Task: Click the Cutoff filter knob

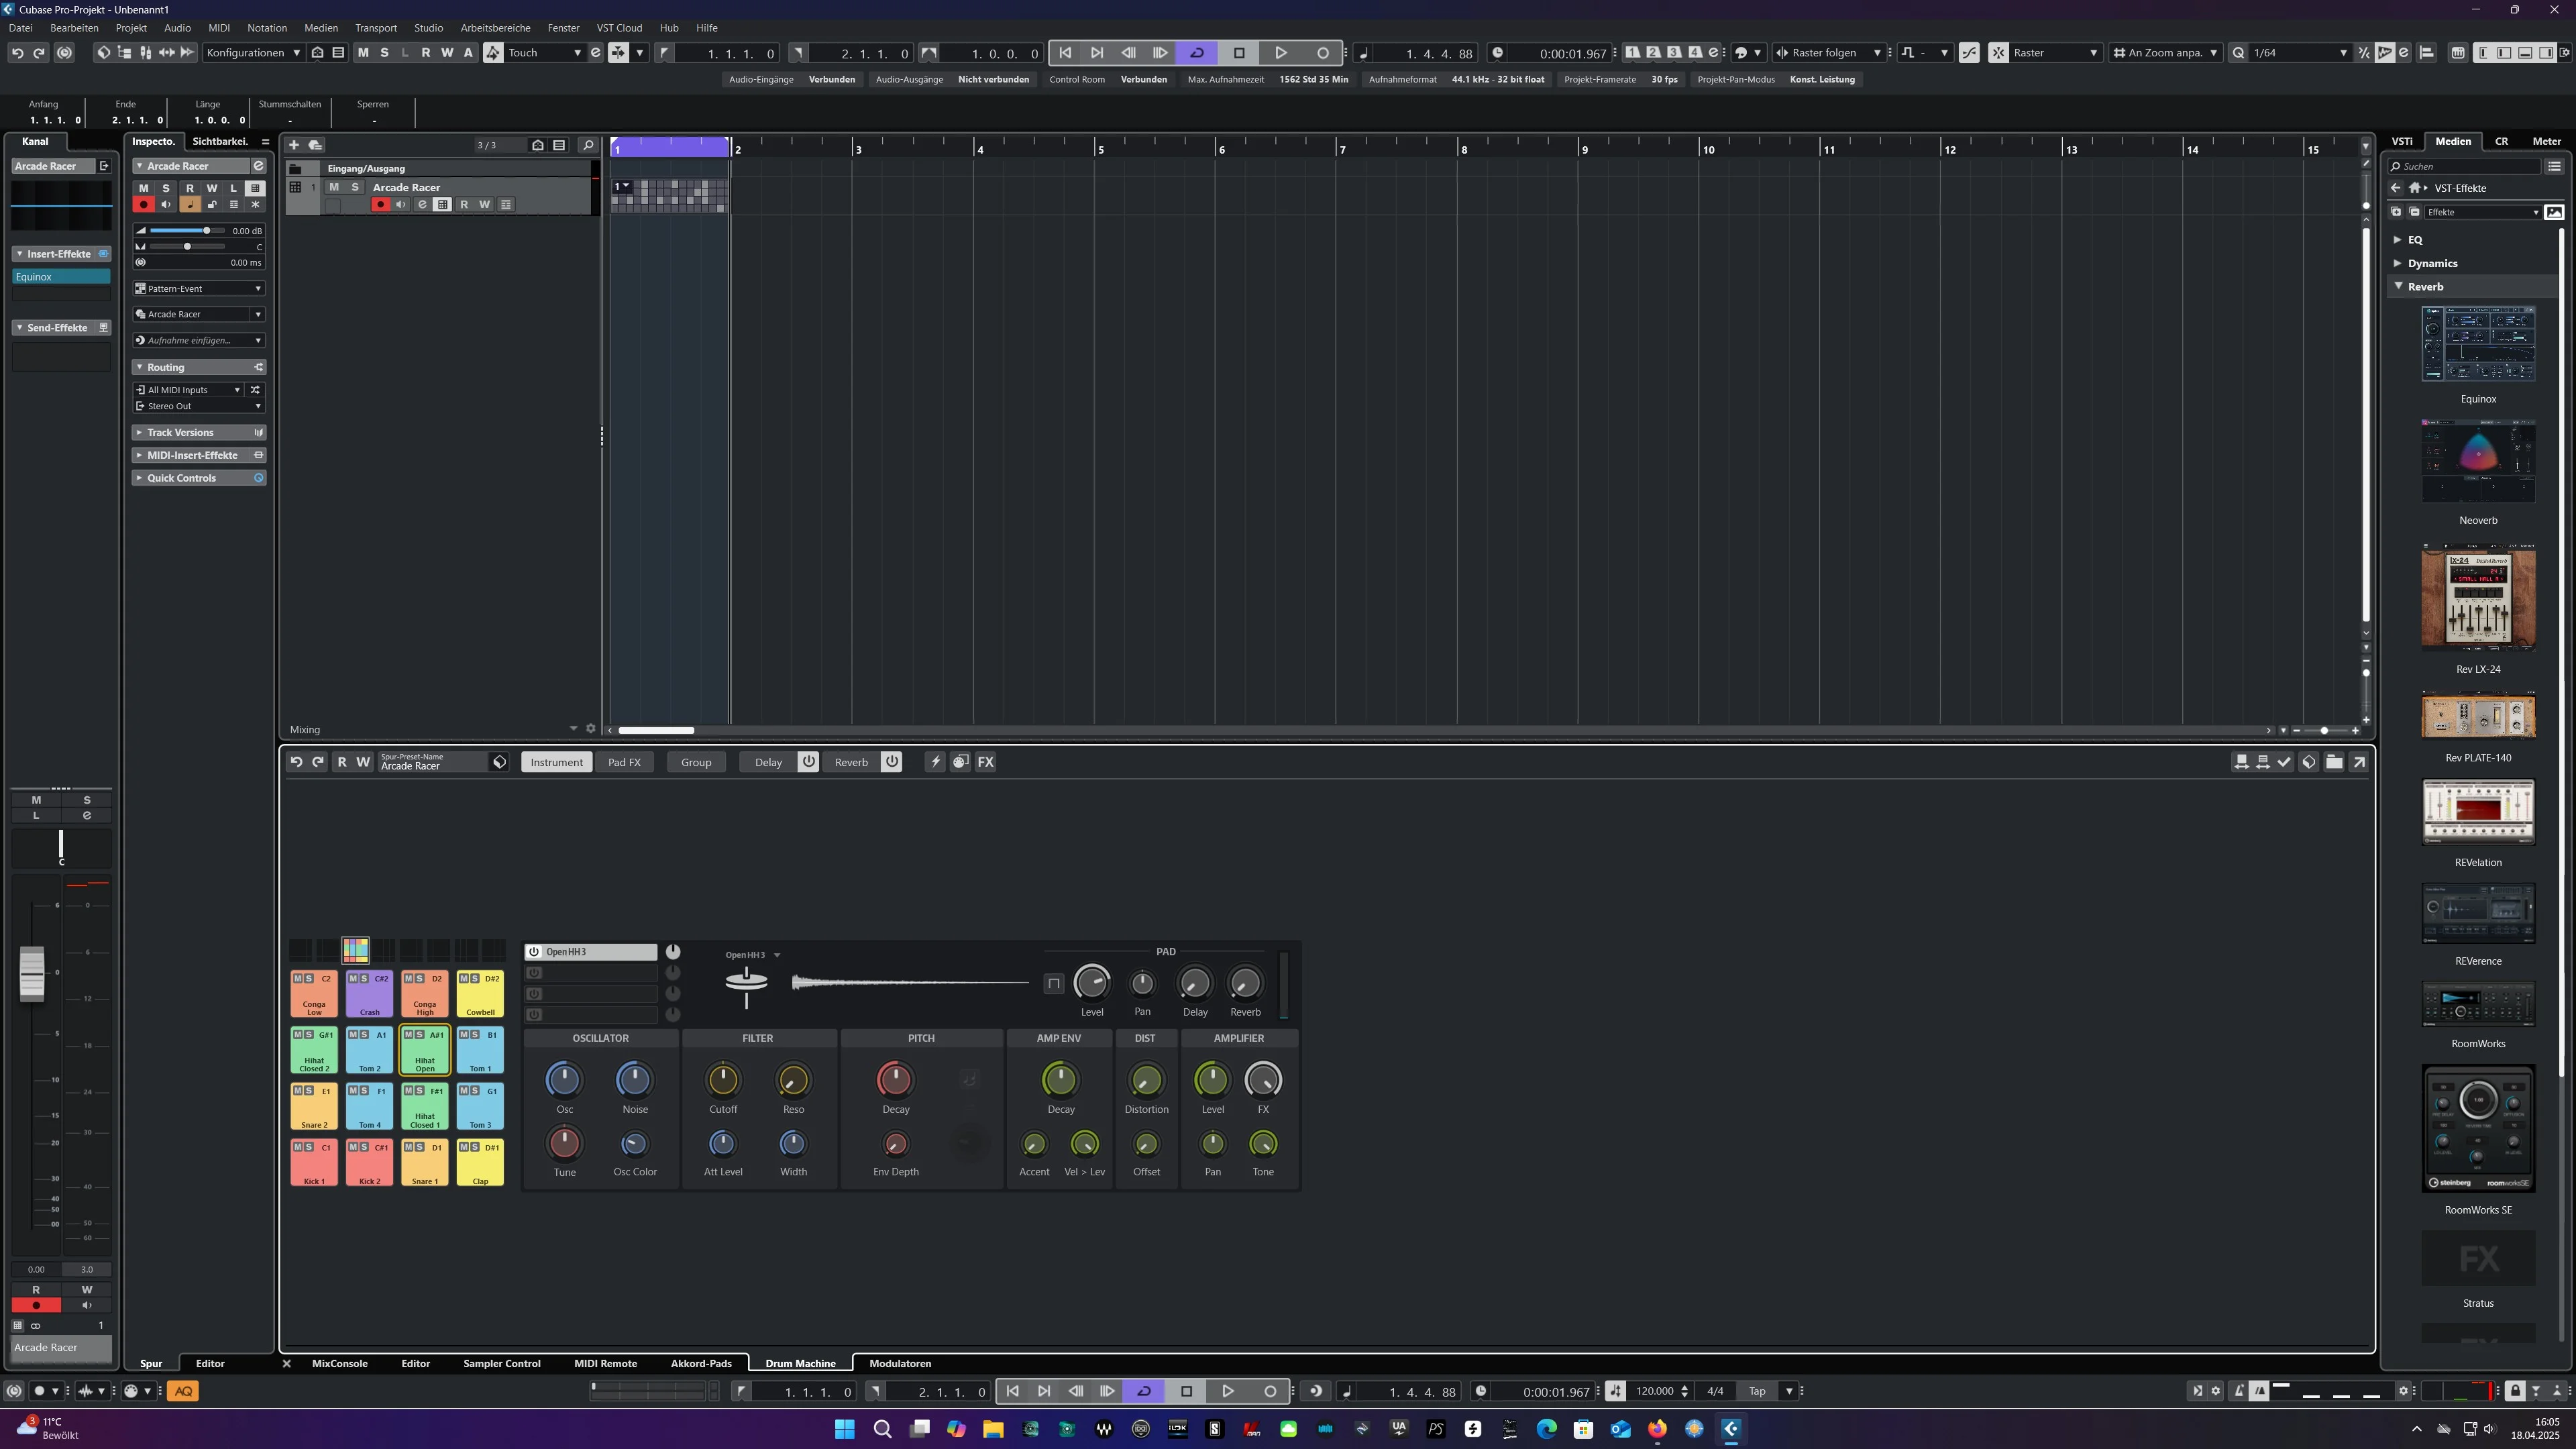Action: pos(722,1080)
